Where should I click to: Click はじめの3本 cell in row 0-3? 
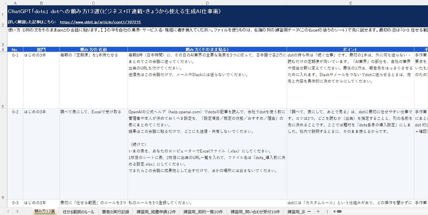pyautogui.click(x=41, y=203)
